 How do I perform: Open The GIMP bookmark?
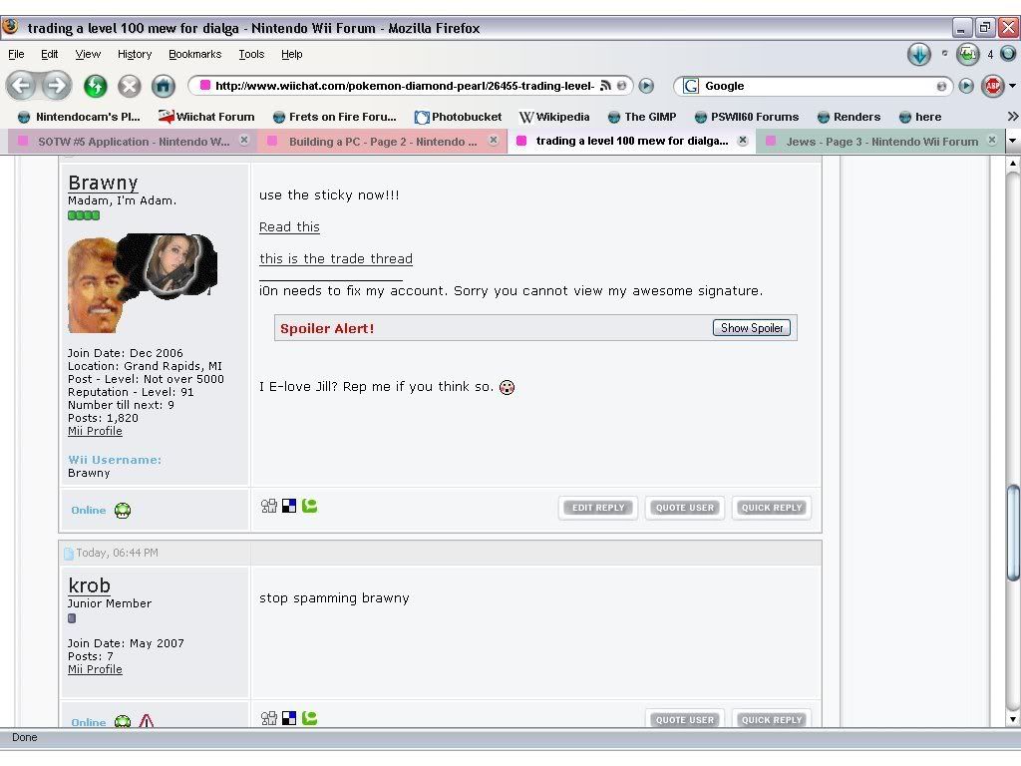[x=642, y=117]
